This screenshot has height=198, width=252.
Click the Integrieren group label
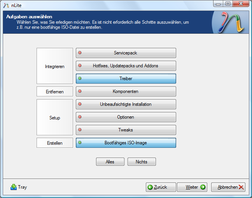(55, 66)
